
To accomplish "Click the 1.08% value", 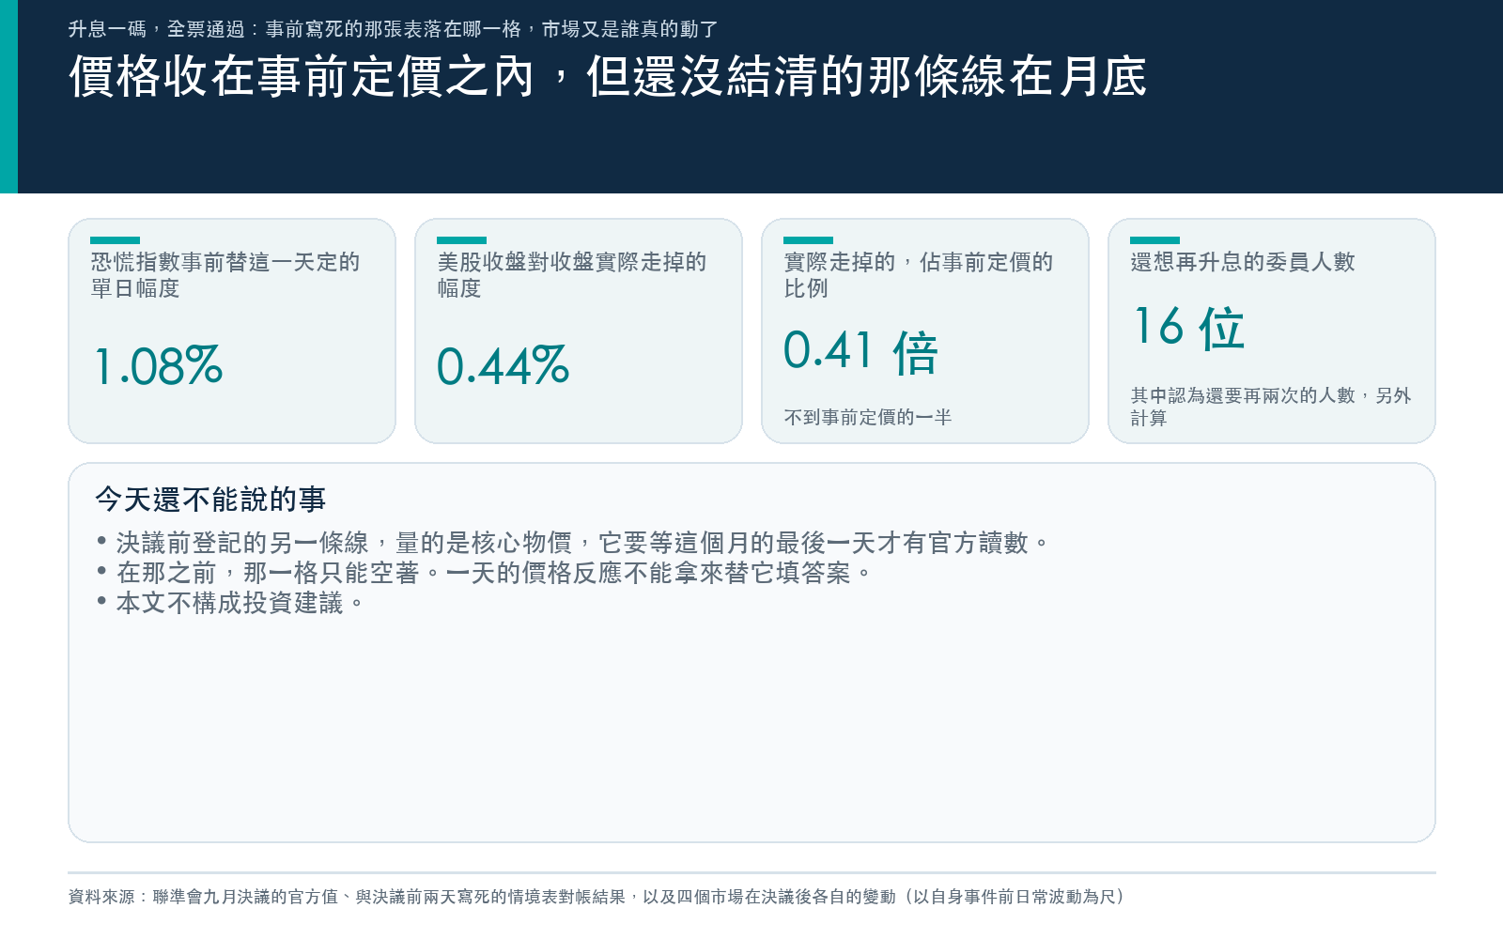I will tap(158, 366).
